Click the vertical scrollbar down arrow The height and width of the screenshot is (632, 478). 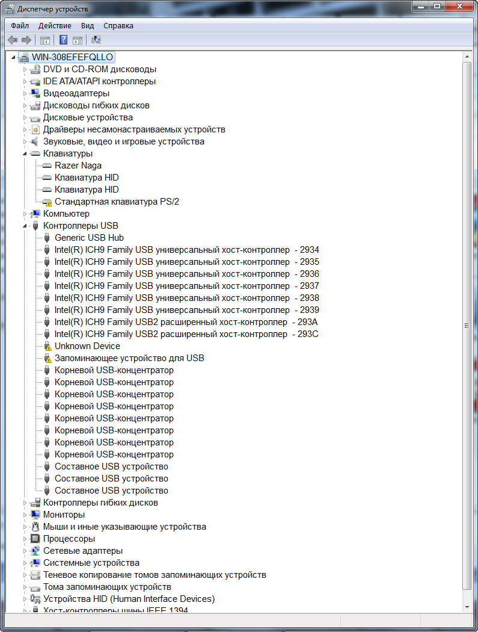tap(467, 607)
